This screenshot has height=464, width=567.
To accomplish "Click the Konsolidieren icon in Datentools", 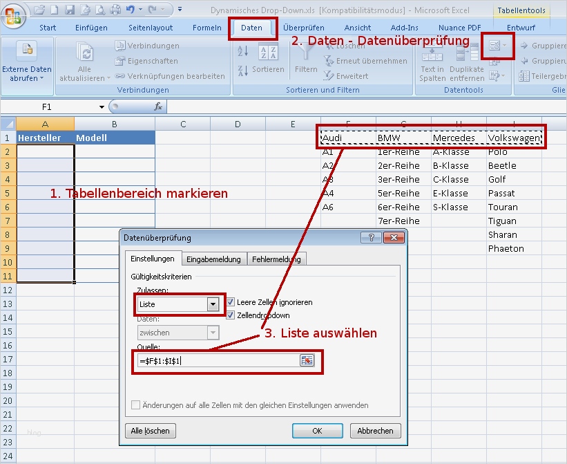I will [x=494, y=62].
